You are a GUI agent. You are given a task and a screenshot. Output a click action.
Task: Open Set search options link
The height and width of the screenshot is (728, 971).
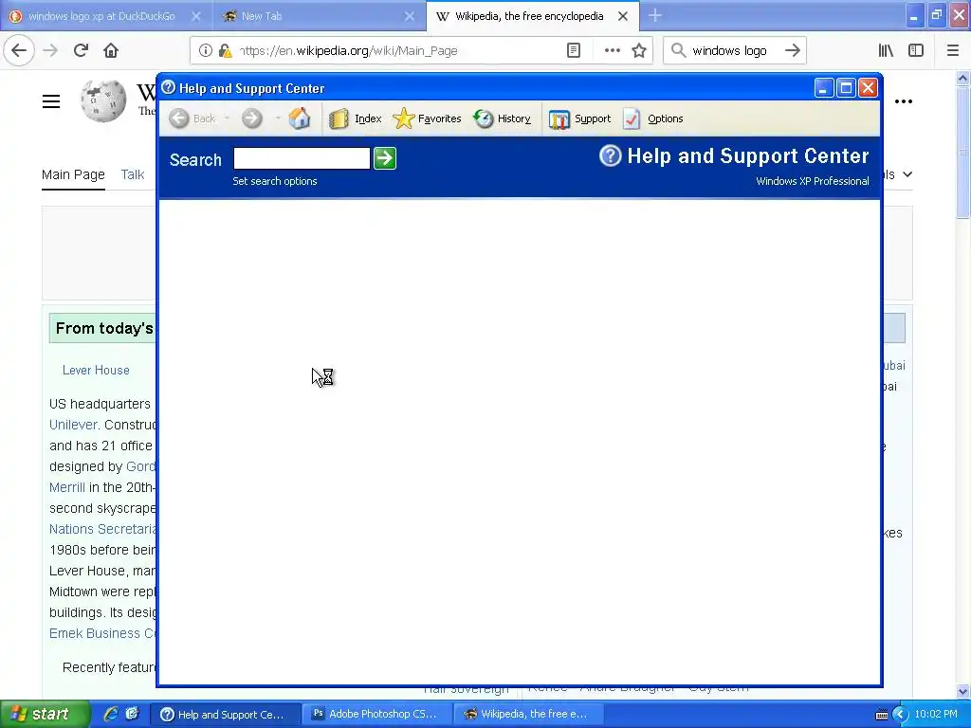pos(274,181)
